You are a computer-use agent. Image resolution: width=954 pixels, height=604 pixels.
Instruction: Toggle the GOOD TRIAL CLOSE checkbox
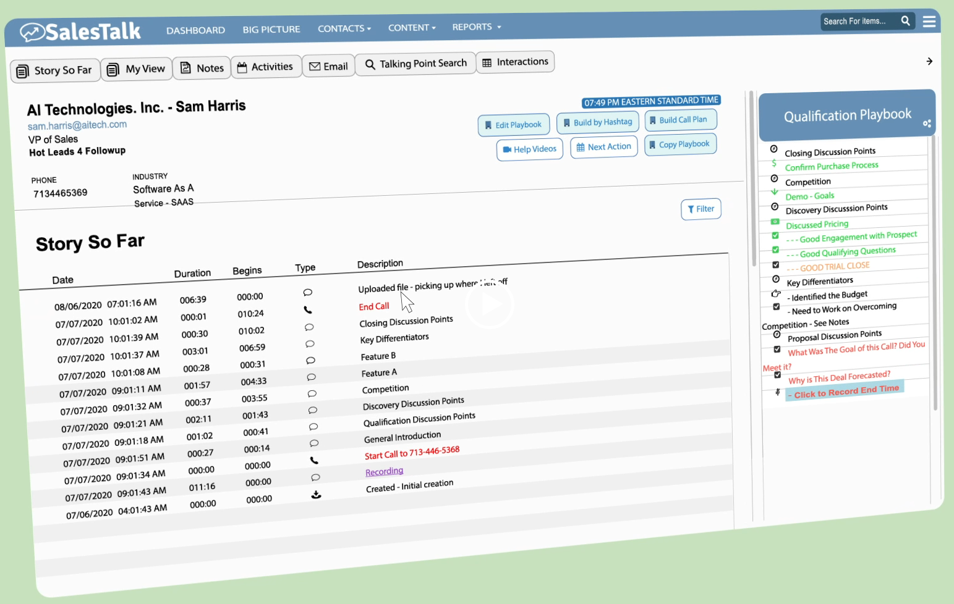776,264
